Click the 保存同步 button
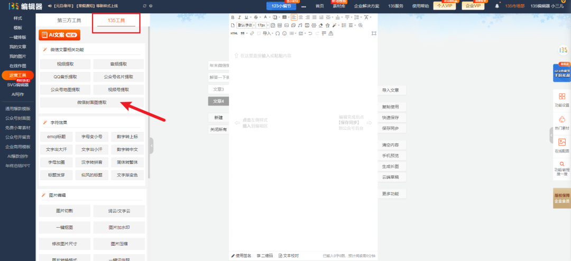The height and width of the screenshot is (261, 571). point(390,128)
